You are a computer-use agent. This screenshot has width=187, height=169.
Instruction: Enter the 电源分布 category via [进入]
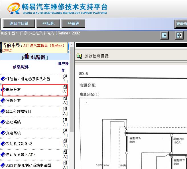click(x=65, y=90)
